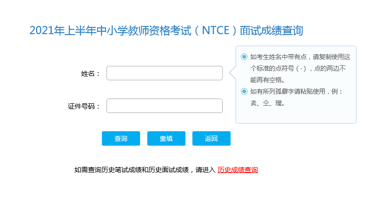Click the bullet icon beside the 孤僻字 tip
The image size is (380, 199).
pos(244,91)
